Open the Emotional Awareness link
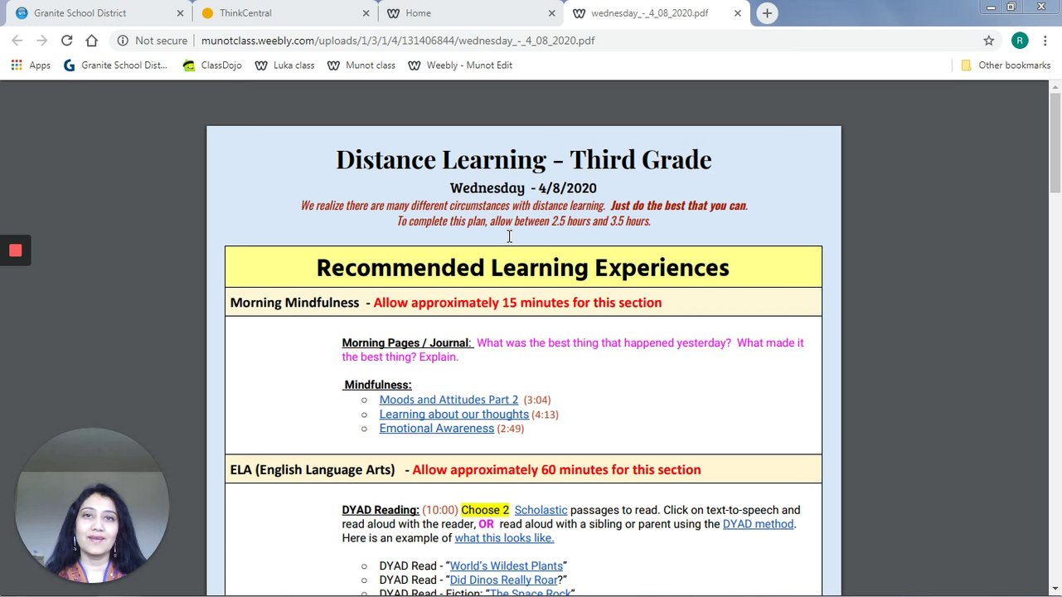 (x=436, y=428)
